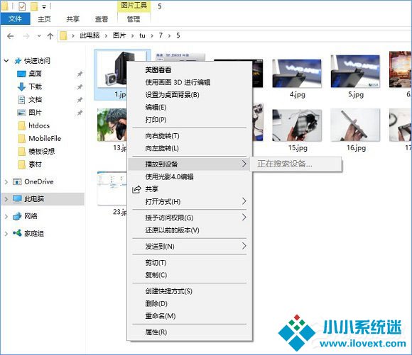The image size is (412, 355).
Task: Choose 设置为桌面背景(B) in context menu
Action: point(189,95)
